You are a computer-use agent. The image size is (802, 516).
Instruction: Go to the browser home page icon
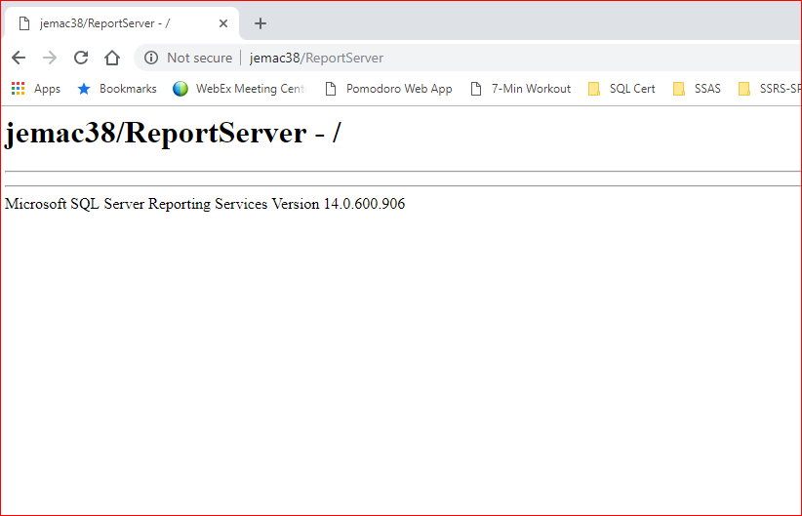pyautogui.click(x=112, y=58)
